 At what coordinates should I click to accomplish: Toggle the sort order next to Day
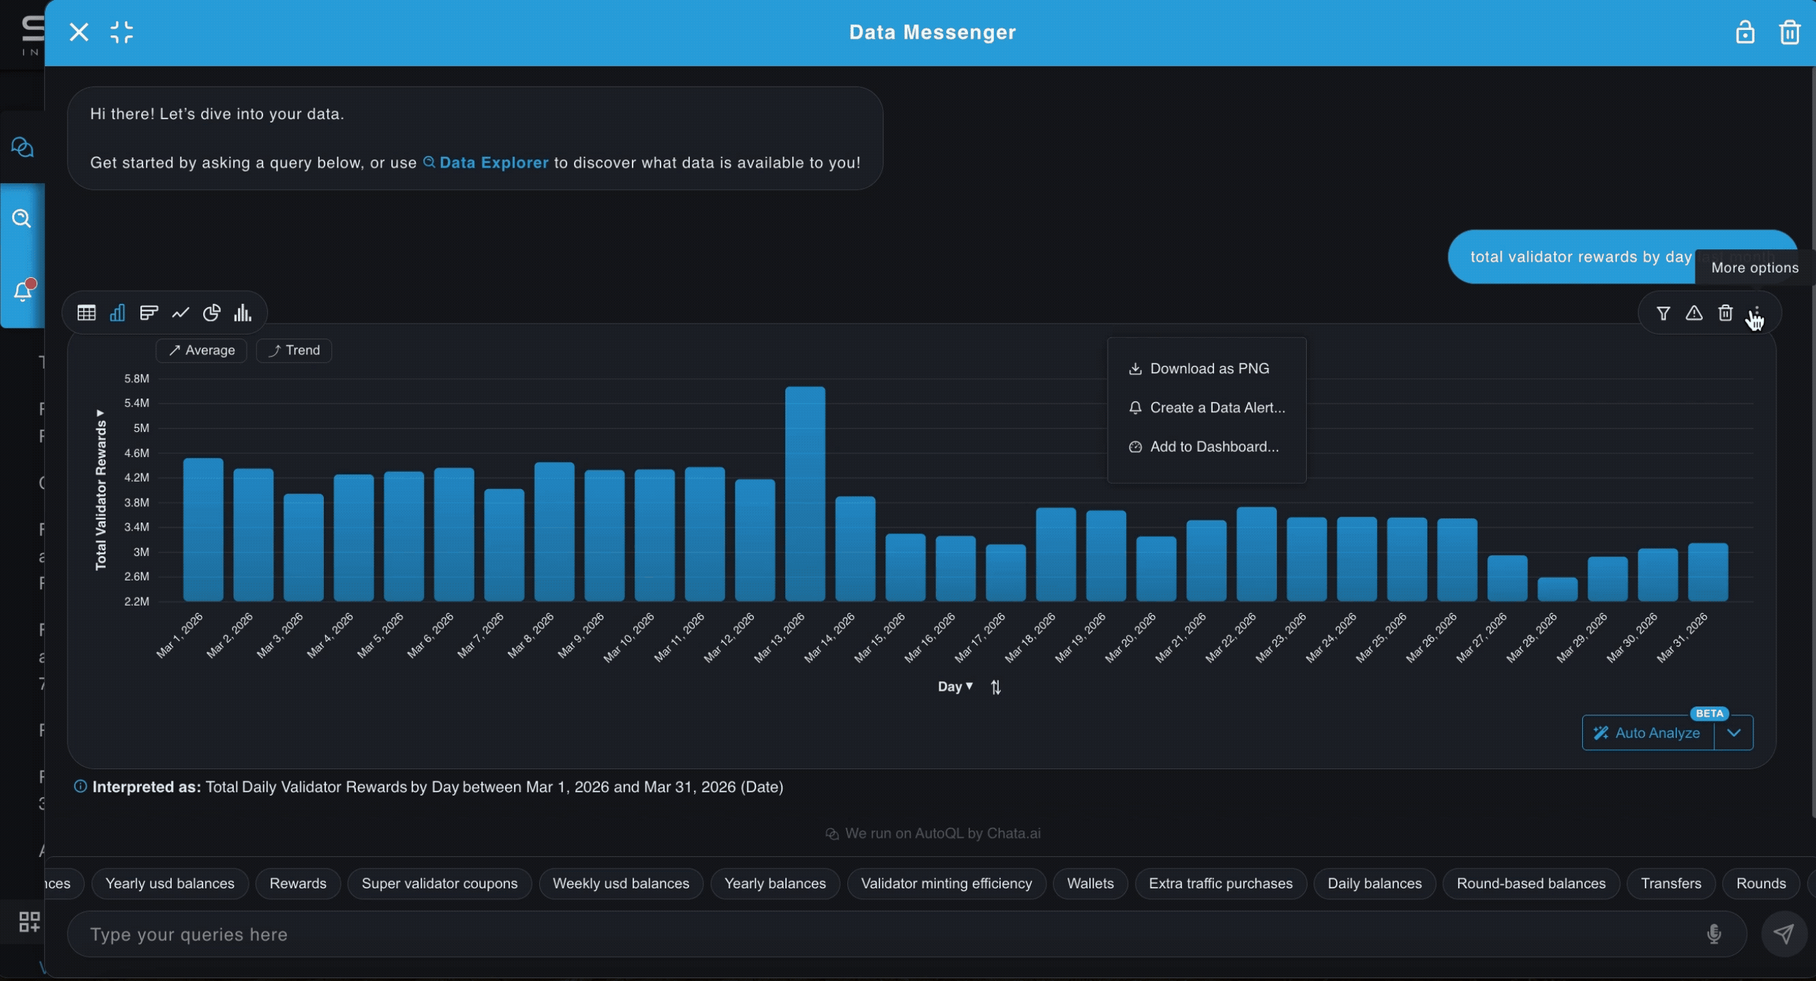tap(996, 687)
